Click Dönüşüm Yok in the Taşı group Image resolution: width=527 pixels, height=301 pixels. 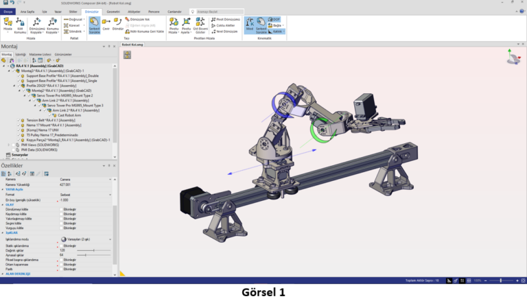[x=137, y=19]
